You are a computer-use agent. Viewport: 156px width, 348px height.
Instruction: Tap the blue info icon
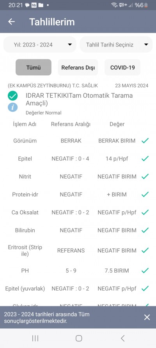(x=12, y=107)
